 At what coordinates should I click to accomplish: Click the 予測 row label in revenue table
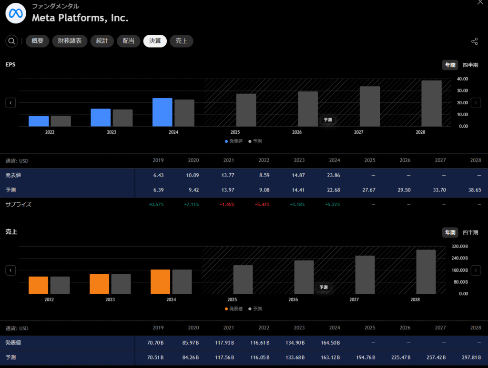[x=10, y=358]
